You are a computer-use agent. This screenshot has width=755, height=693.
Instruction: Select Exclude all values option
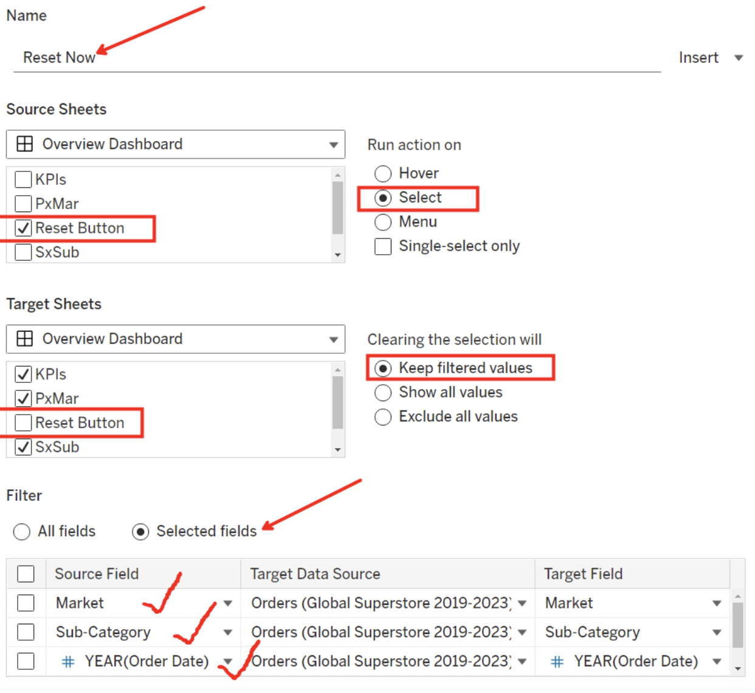(x=383, y=416)
